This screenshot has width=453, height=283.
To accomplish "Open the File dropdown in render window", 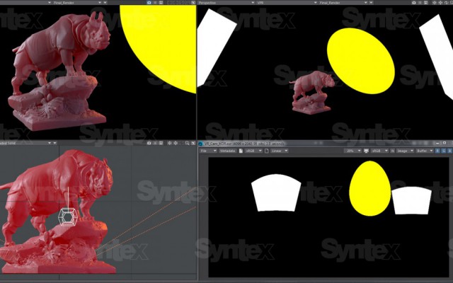I will pyautogui.click(x=209, y=151).
